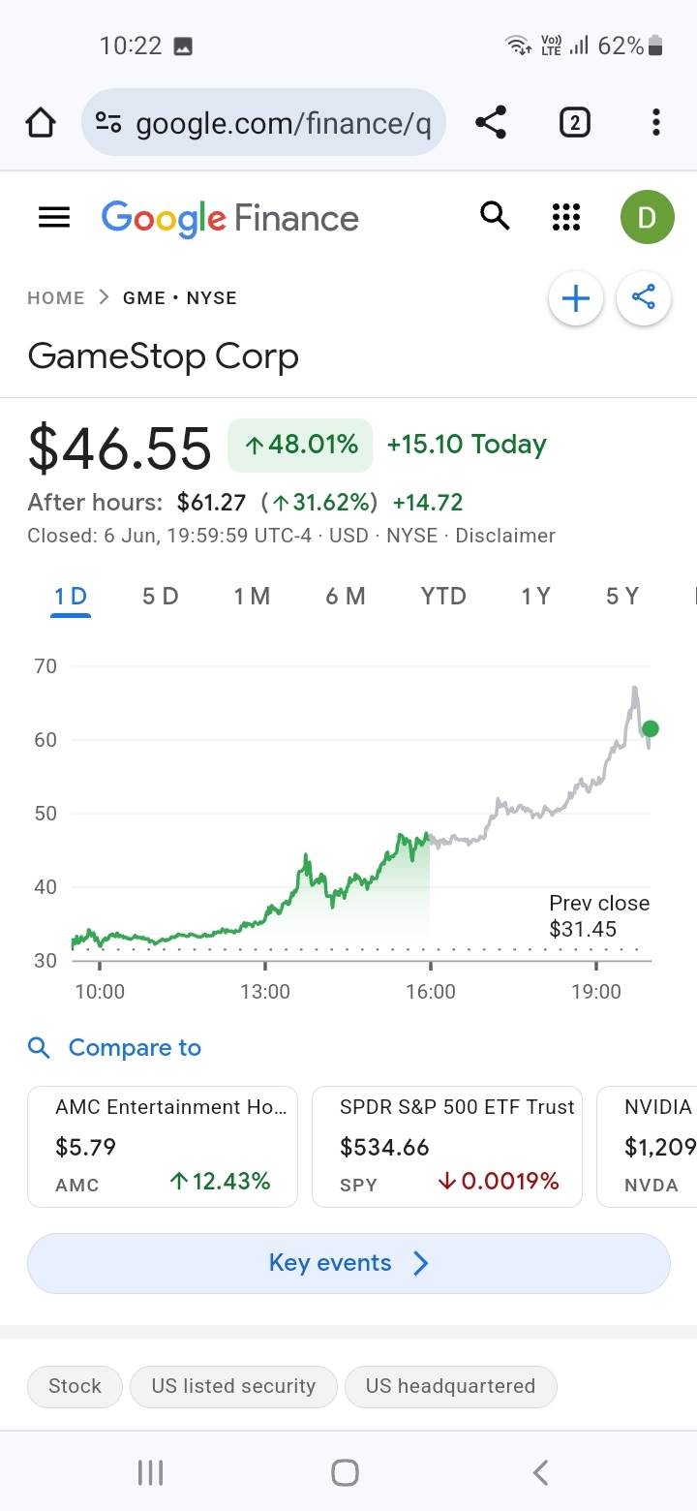The width and height of the screenshot is (697, 1511).
Task: Open the browser tab switcher
Action: tap(574, 123)
